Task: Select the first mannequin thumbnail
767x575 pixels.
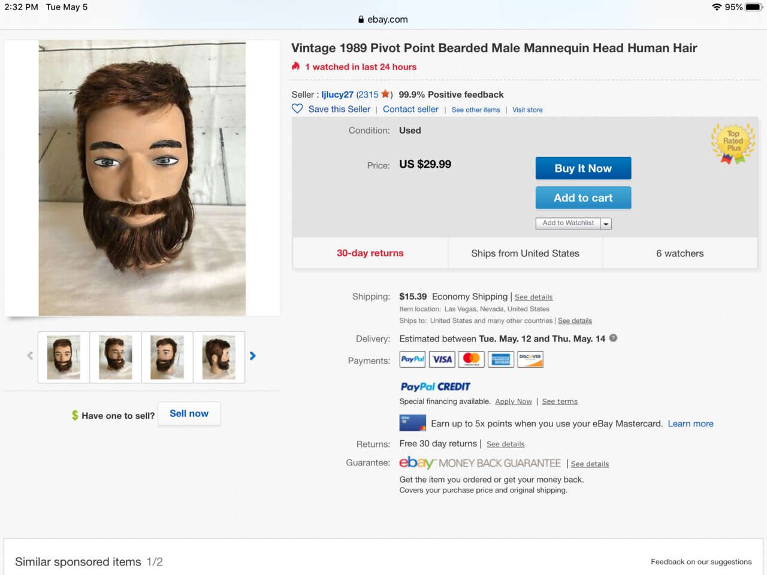Action: [x=64, y=357]
